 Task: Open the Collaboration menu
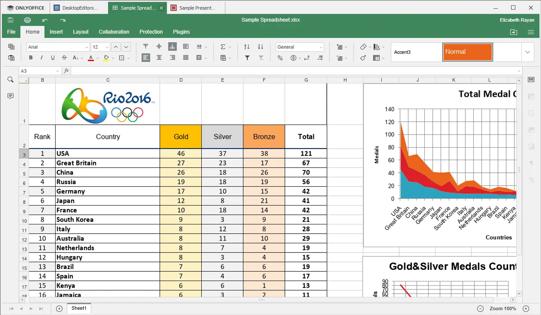(x=114, y=32)
